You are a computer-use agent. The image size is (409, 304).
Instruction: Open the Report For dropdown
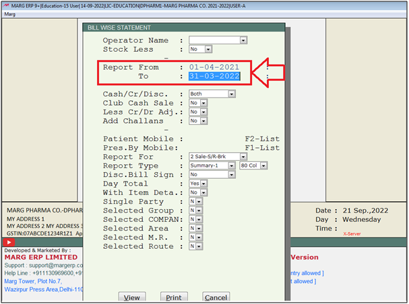coord(243,157)
